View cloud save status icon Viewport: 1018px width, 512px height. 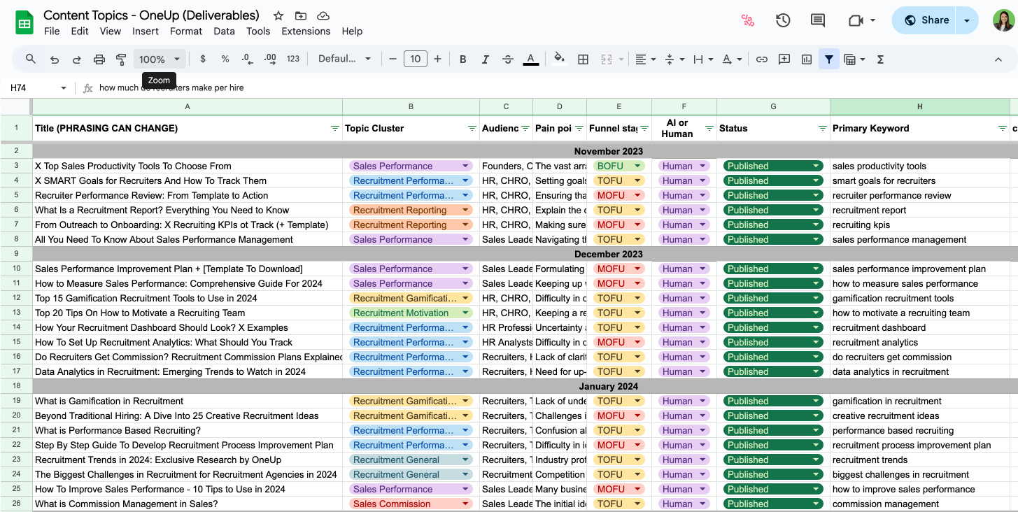[x=323, y=15]
